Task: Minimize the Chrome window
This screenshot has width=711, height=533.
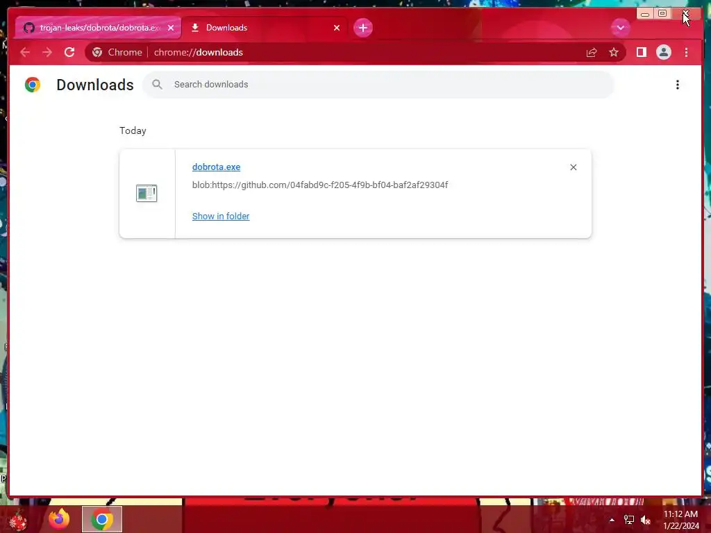Action: tap(645, 14)
